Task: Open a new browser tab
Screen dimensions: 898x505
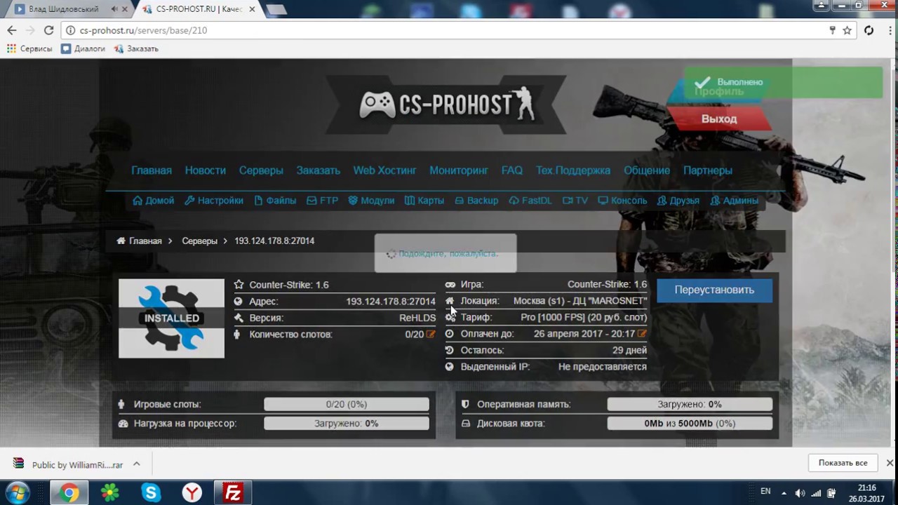Action: click(276, 9)
